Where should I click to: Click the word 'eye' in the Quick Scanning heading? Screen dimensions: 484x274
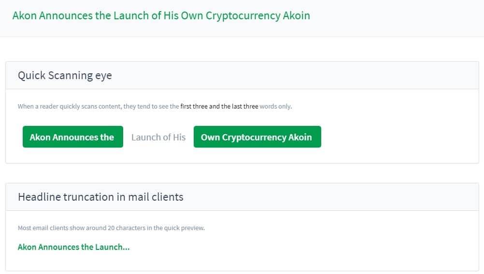point(103,75)
